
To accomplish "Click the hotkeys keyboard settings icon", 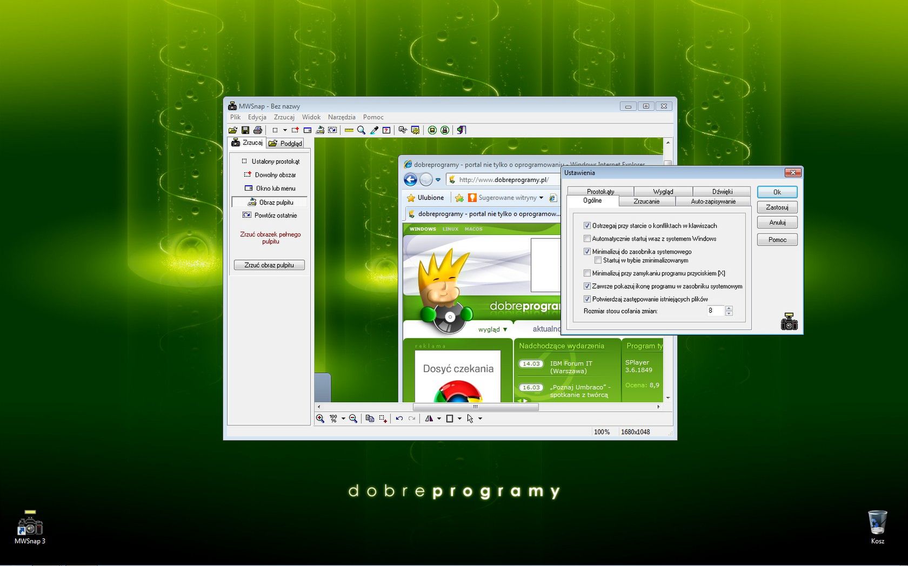I will pyautogui.click(x=403, y=130).
